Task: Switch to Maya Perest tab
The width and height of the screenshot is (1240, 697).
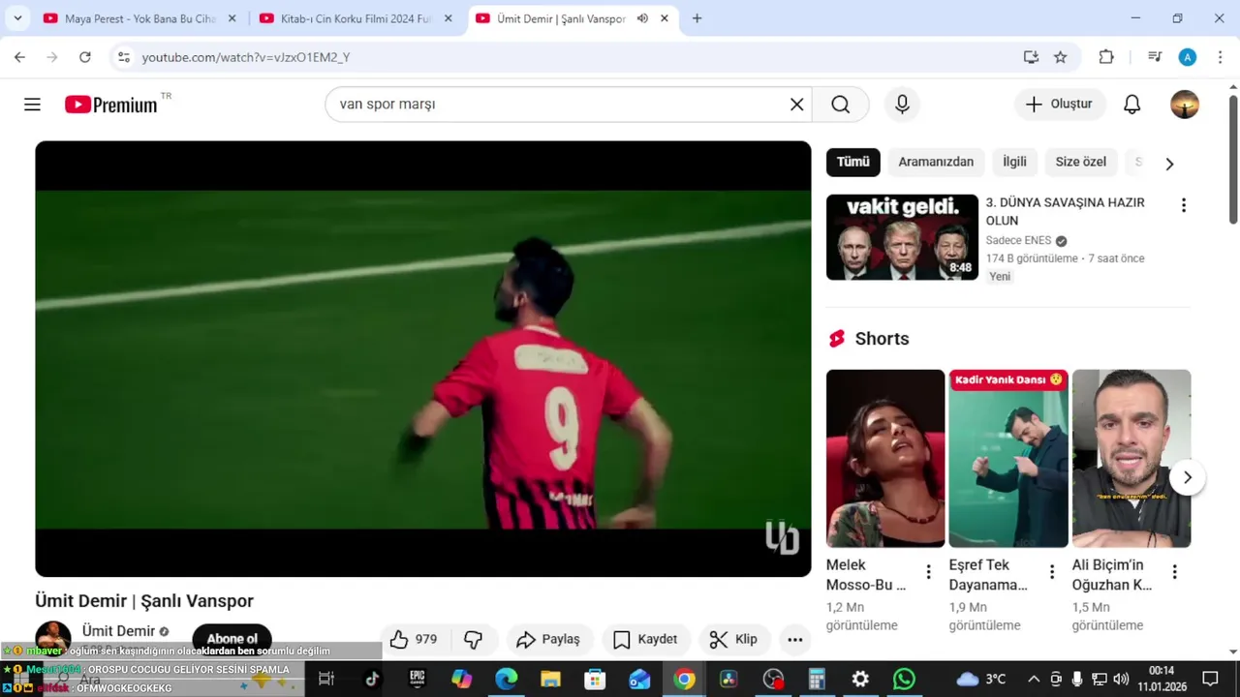Action: coord(139,18)
